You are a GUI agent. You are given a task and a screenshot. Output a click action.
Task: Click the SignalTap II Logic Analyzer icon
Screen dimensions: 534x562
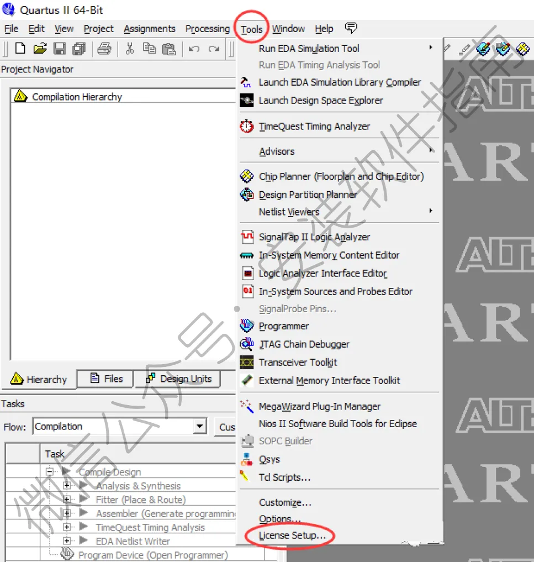(x=247, y=237)
